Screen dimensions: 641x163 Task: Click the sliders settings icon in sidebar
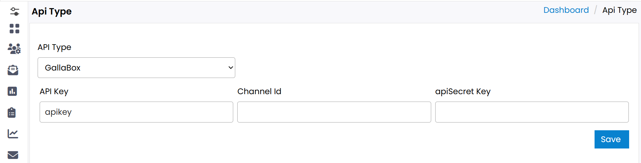coord(15,11)
